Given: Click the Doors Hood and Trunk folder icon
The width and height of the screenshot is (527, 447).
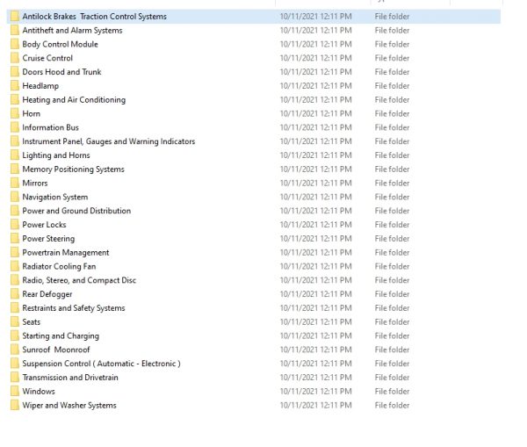Looking at the screenshot, I should 14,72.
